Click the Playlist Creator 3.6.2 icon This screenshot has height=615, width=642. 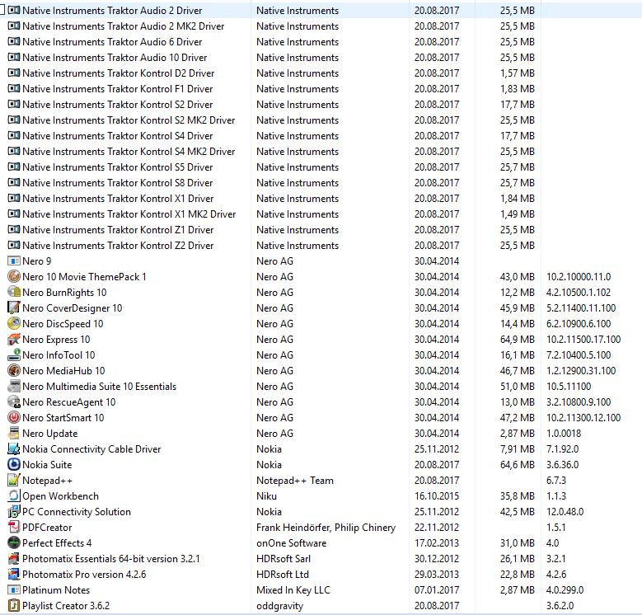14,605
